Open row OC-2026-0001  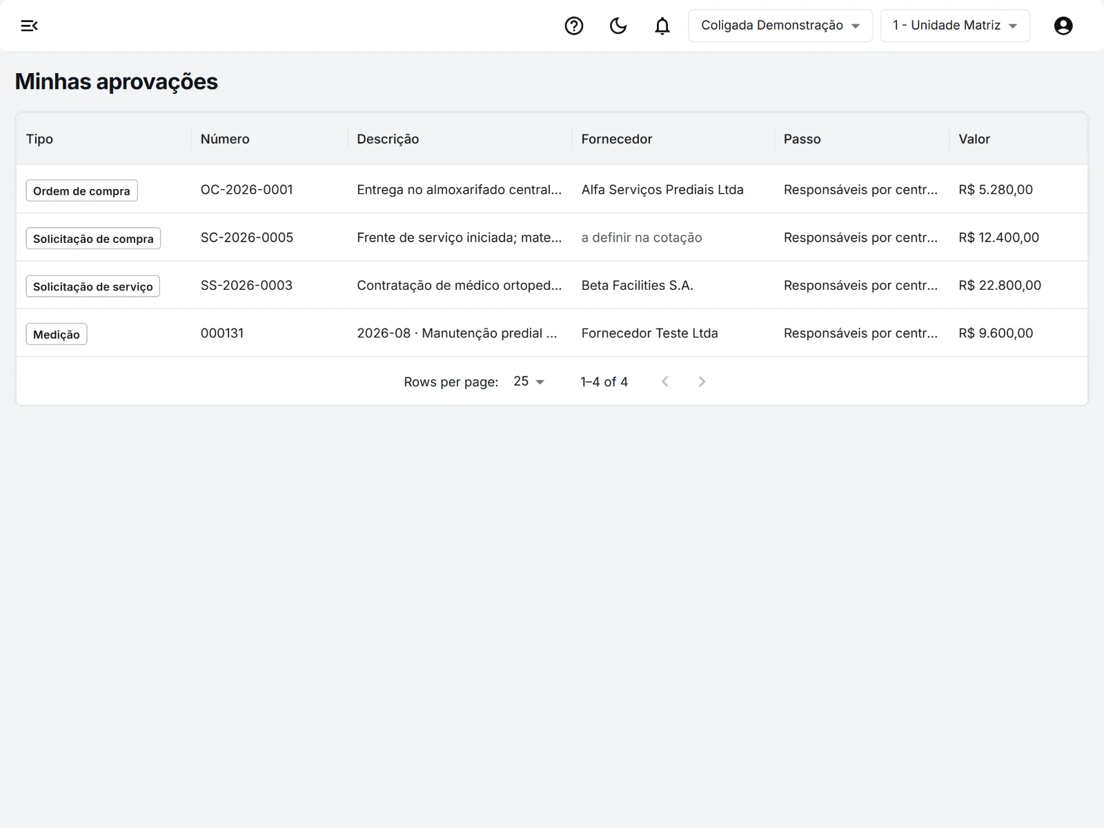[x=552, y=189]
